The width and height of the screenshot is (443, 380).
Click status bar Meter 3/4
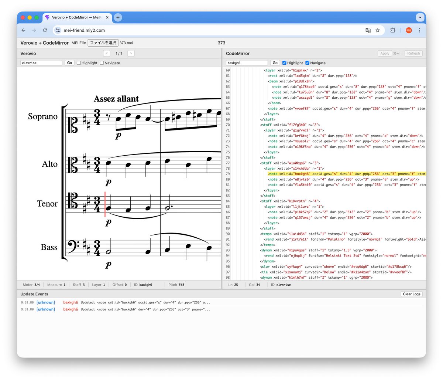pos(31,285)
